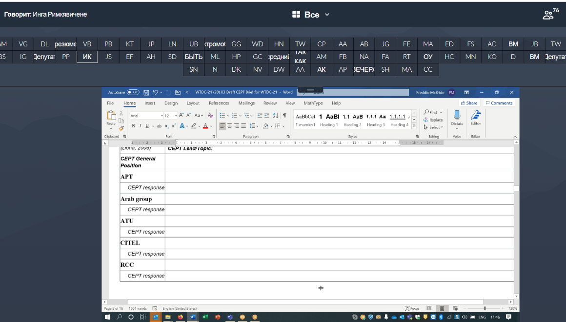Align text left
Image resolution: width=566 pixels, height=322 pixels.
pyautogui.click(x=222, y=126)
